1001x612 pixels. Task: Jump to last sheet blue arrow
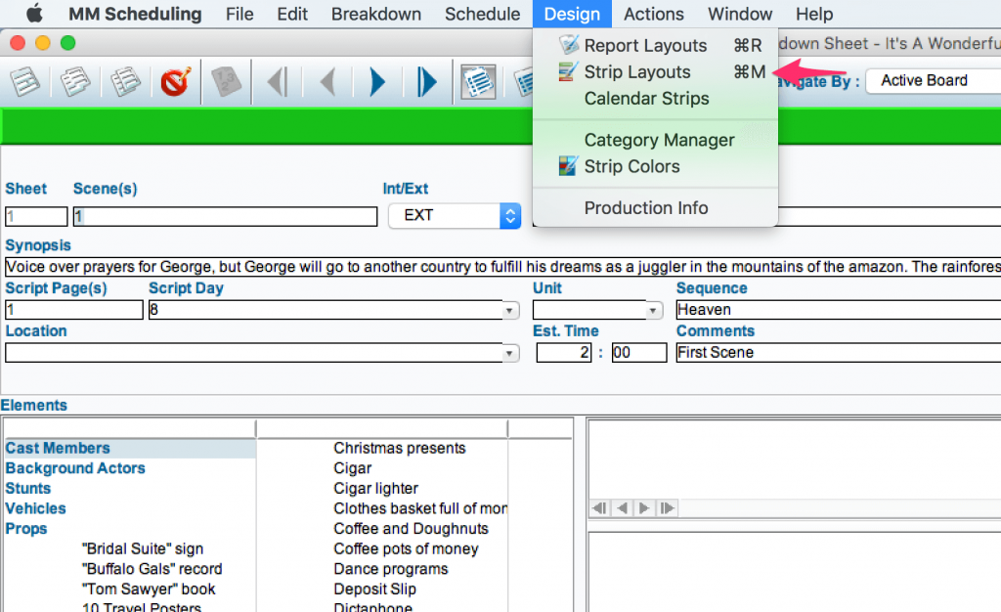coord(426,82)
